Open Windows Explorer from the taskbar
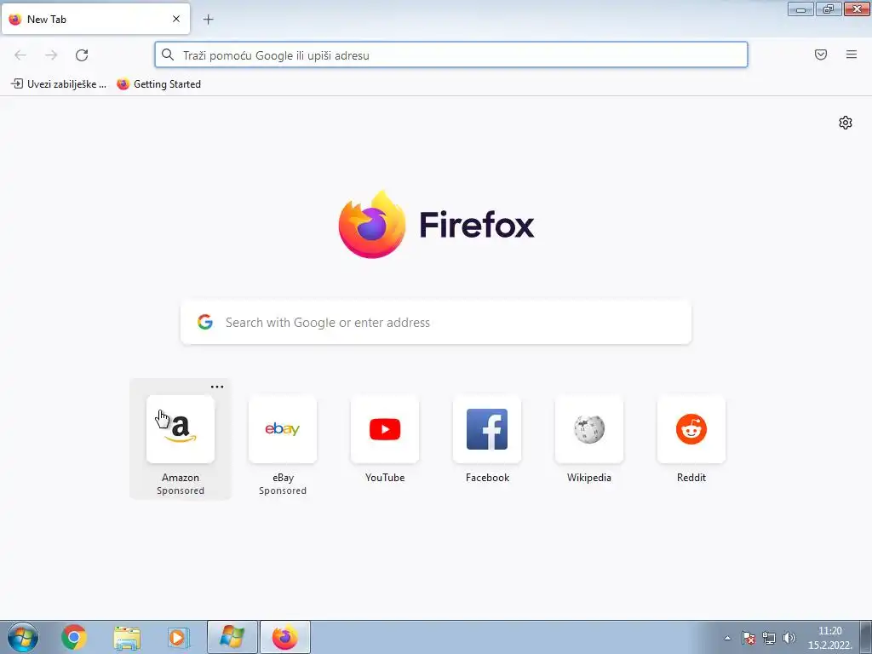This screenshot has height=654, width=872. click(x=127, y=637)
